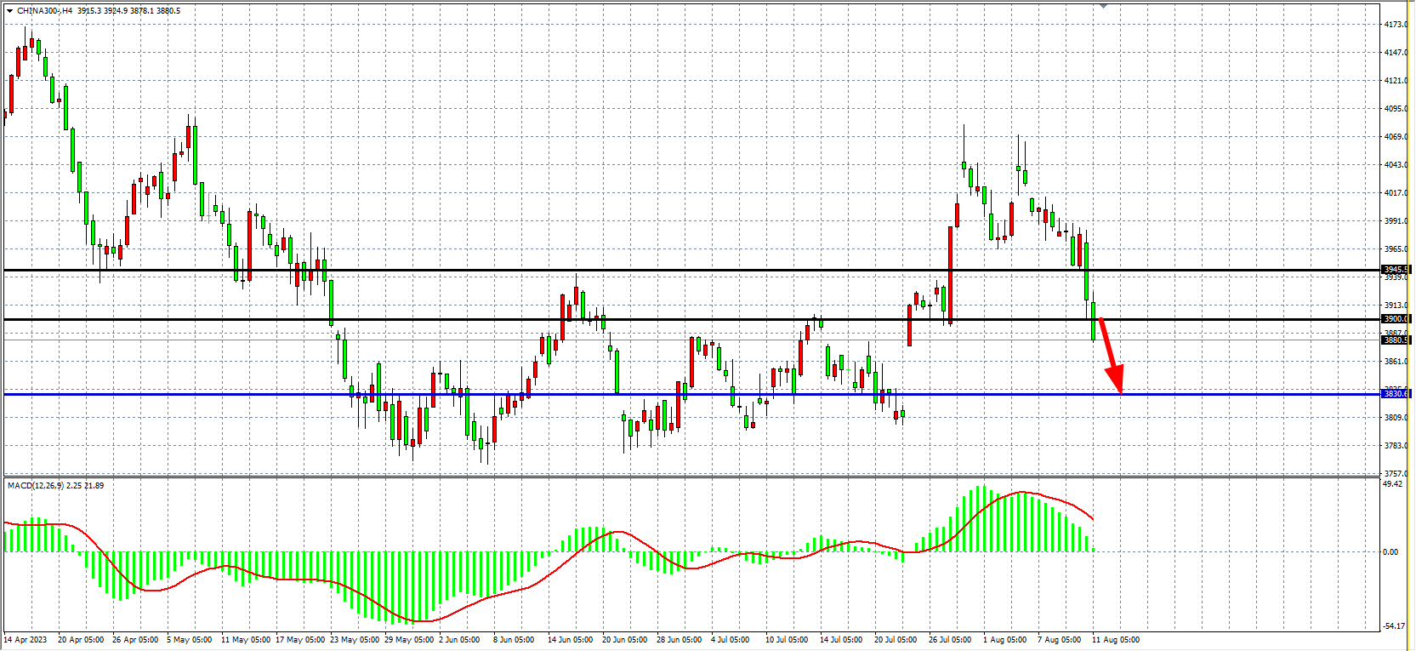The width and height of the screenshot is (1416, 651).
Task: Click the chart shift triangle marker at top
Action: click(1103, 6)
